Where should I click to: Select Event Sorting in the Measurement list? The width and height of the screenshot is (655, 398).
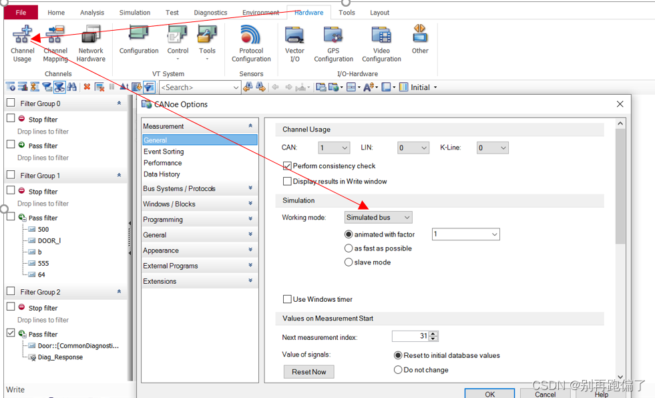click(x=164, y=152)
